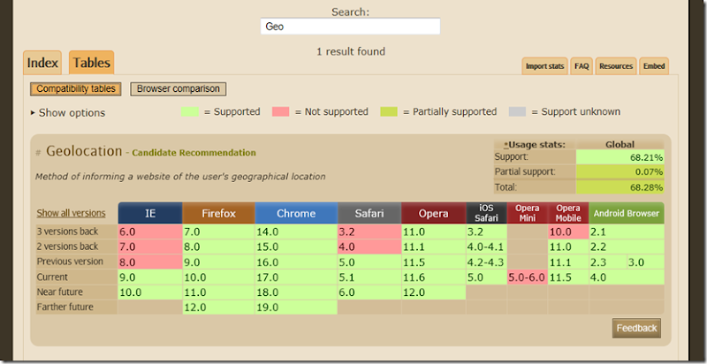Open the Import stats tab
The width and height of the screenshot is (707, 364).
[544, 66]
